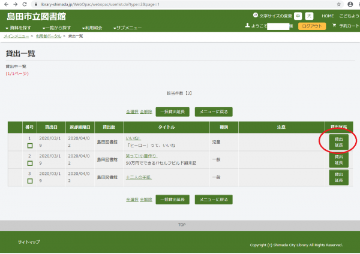360x254 pixels.
Task: Click the browser back arrow
Action: [5, 4]
